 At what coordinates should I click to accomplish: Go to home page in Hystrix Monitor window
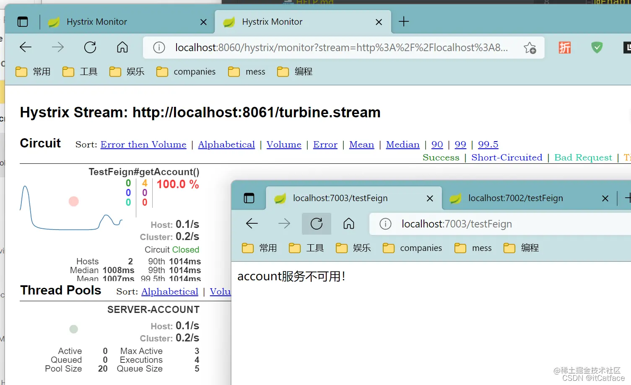click(x=122, y=47)
